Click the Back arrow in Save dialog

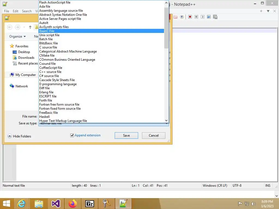(10, 27)
